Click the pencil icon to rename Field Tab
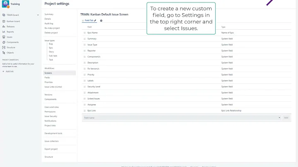 (95, 20)
